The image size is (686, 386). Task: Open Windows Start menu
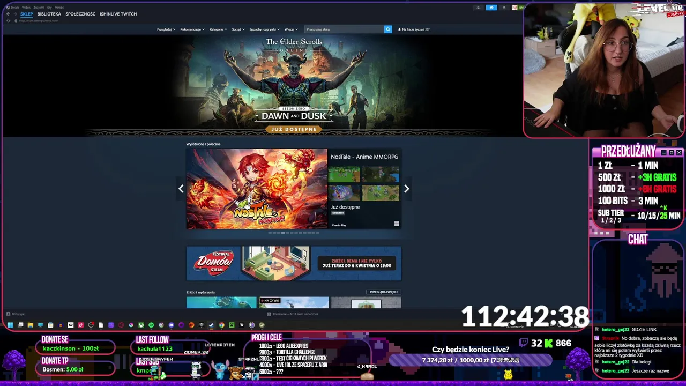pos(10,325)
